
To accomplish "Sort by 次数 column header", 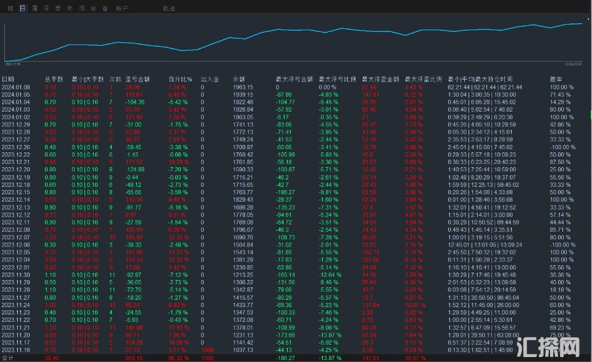I will (x=115, y=79).
